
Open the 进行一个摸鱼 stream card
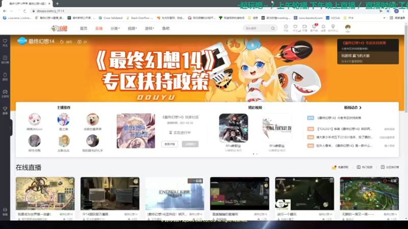tap(304, 199)
